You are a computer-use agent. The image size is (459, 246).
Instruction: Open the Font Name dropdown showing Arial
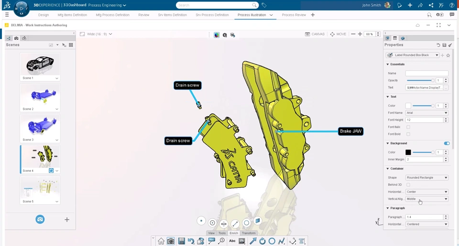tap(427, 113)
